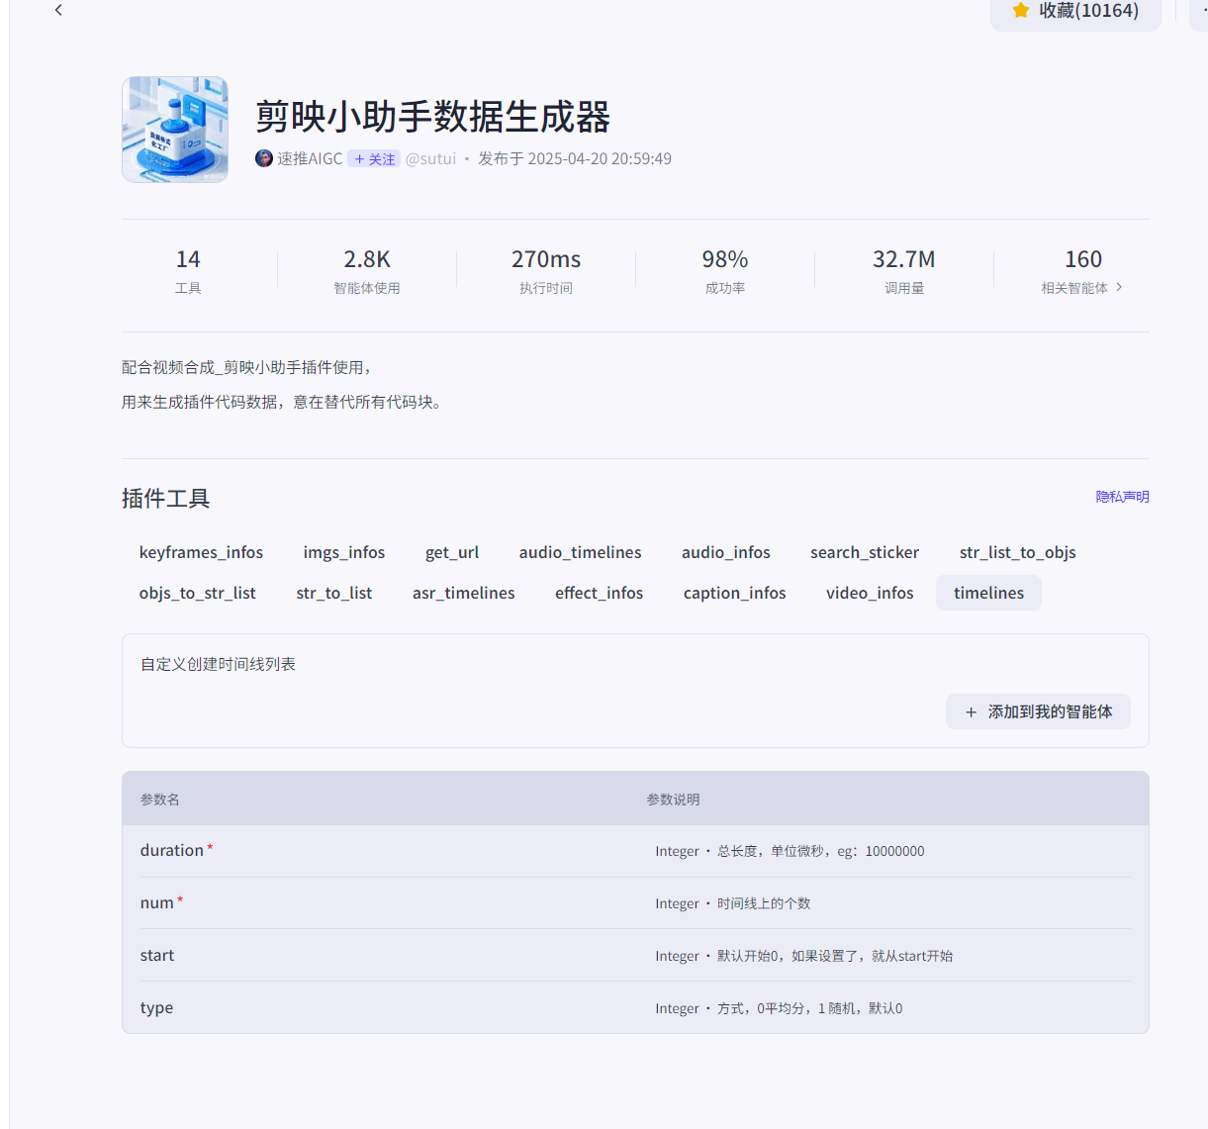
Task: Select the get_url tool tab
Action: (x=452, y=552)
